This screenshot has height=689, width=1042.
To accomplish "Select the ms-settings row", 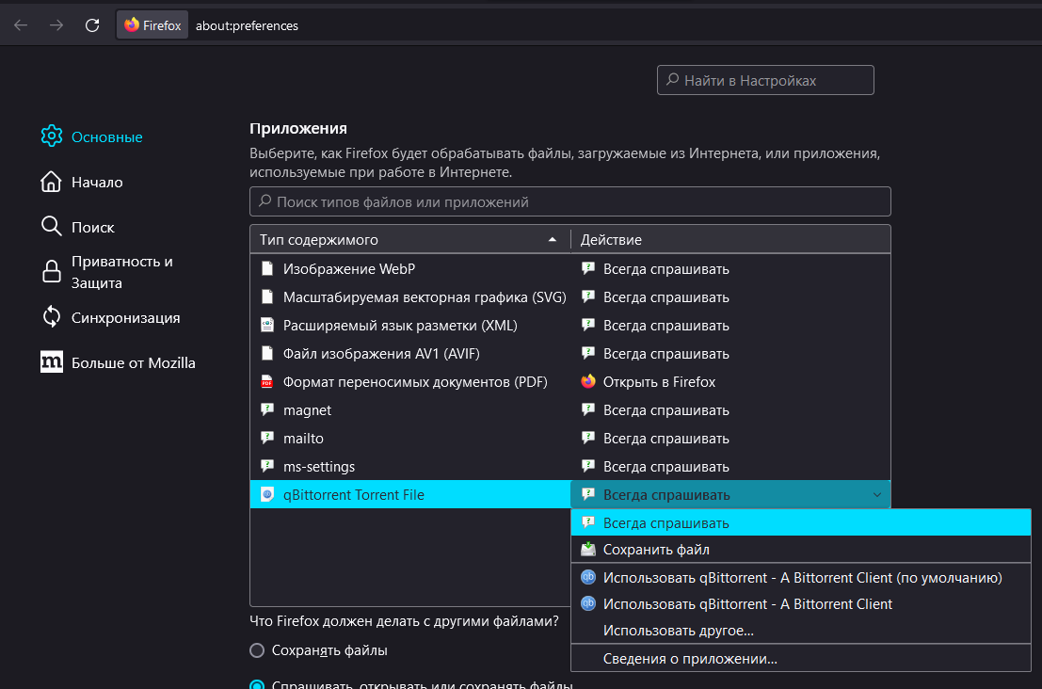I will pyautogui.click(x=410, y=466).
